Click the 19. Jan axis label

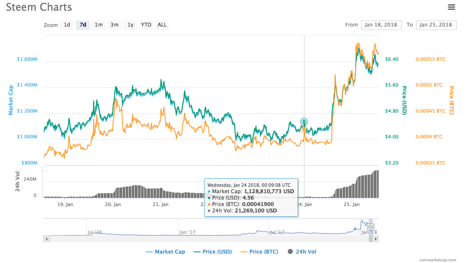[x=65, y=204]
